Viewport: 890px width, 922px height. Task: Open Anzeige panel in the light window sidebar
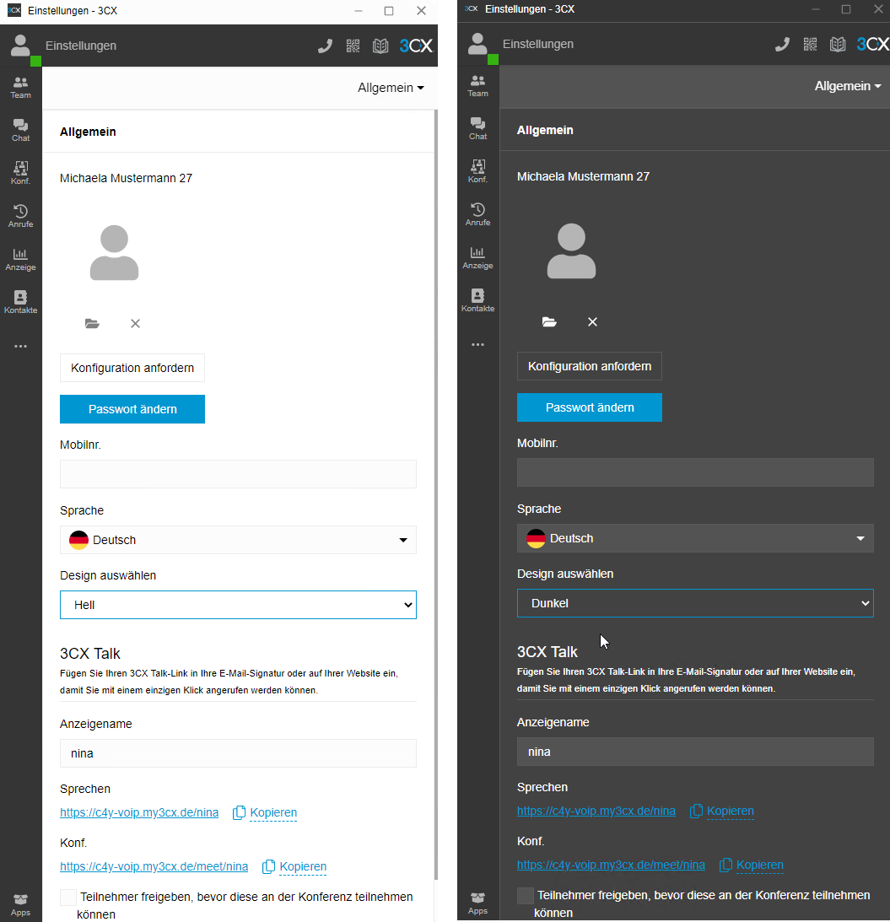(x=20, y=259)
